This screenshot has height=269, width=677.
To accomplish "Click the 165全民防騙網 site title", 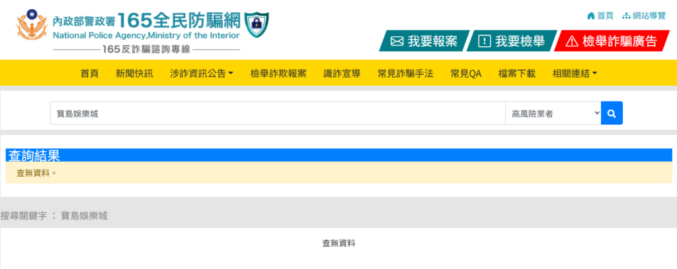I will coord(179,19).
